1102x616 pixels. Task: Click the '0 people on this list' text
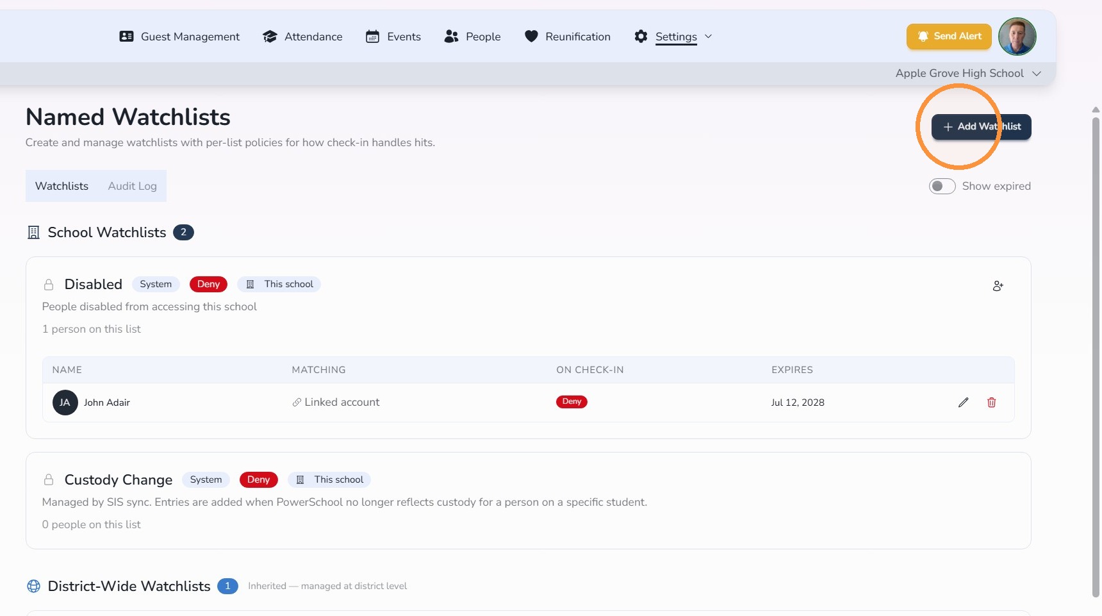click(92, 524)
